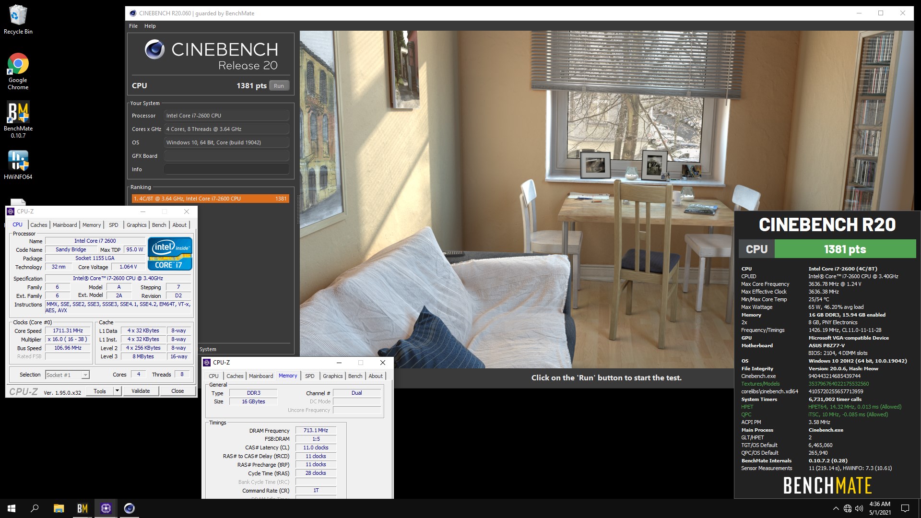This screenshot has height=518, width=921.
Task: Open the Recycle Bin desktop icon
Action: pos(18,19)
